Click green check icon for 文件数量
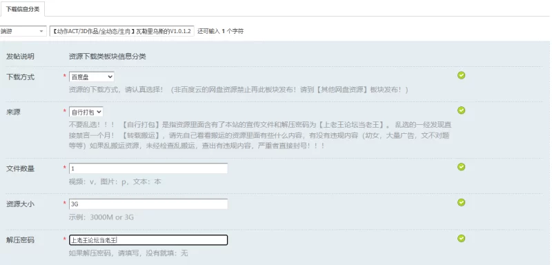 461,167
